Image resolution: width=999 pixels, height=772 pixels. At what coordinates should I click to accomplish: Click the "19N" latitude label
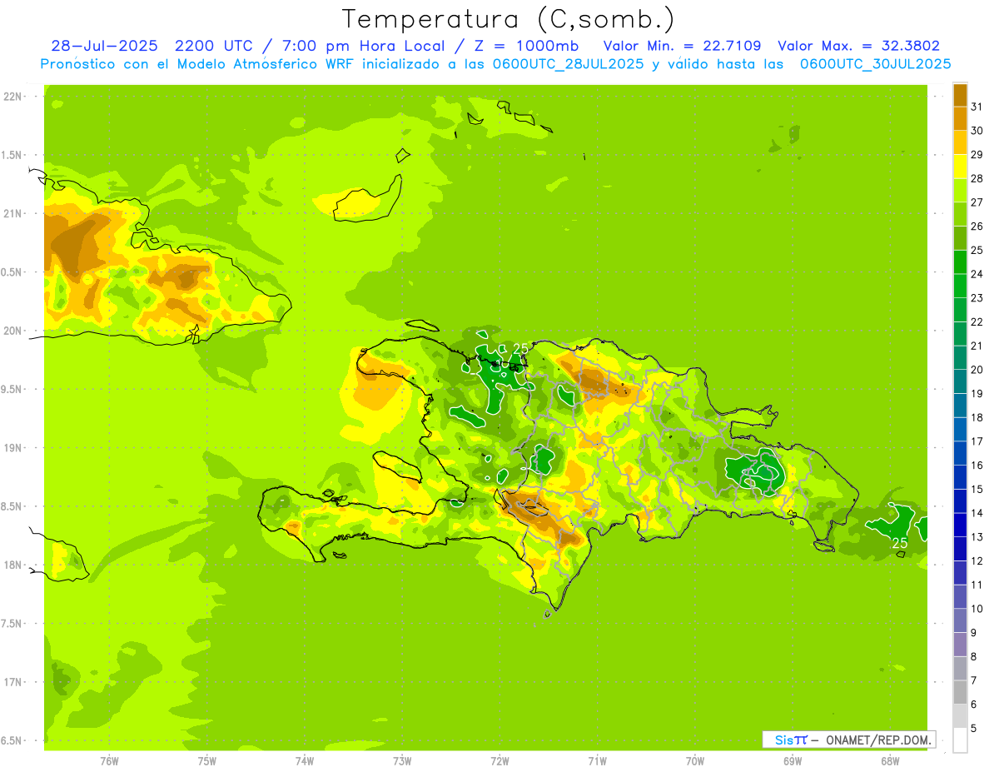pyautogui.click(x=12, y=447)
